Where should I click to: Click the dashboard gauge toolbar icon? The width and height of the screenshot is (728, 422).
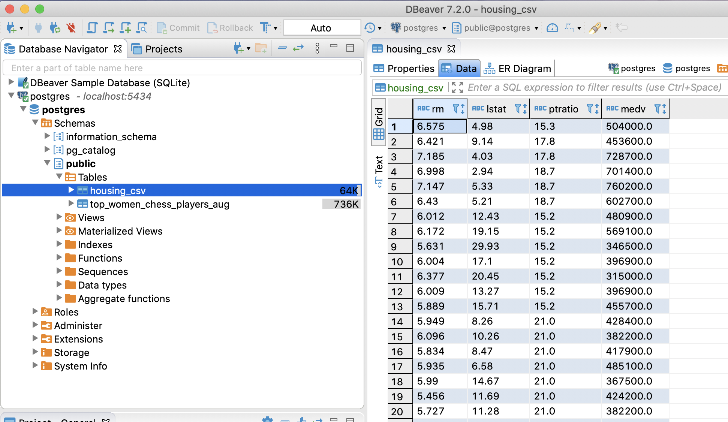(x=552, y=28)
